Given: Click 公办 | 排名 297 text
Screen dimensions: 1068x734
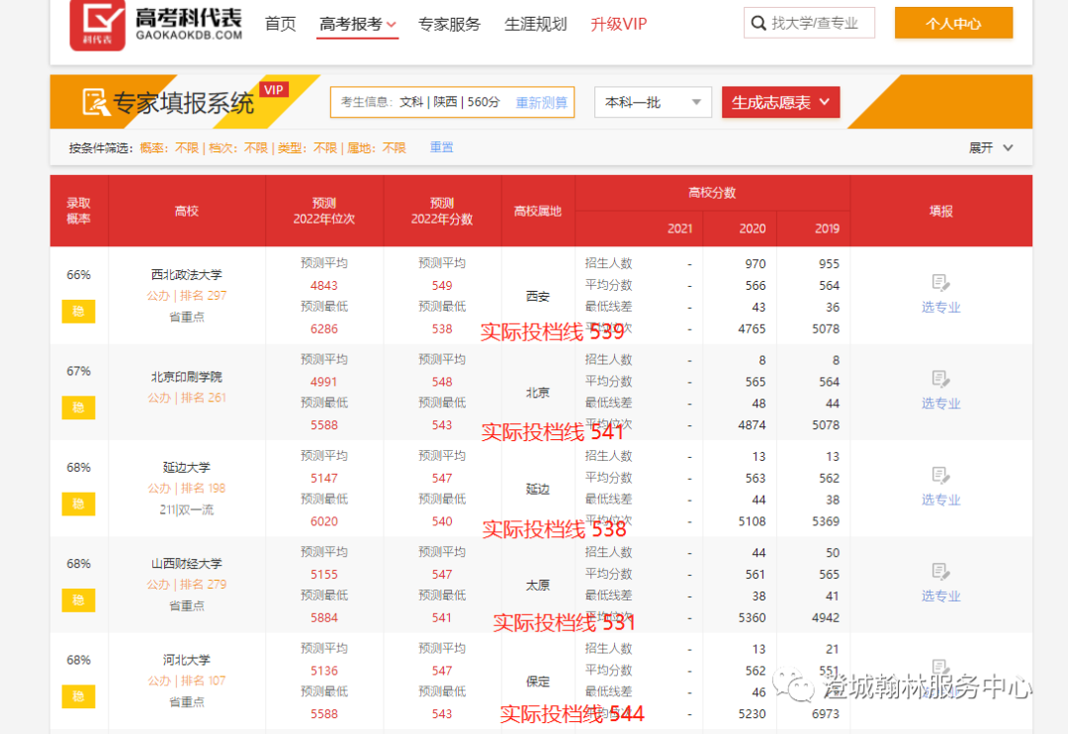Looking at the screenshot, I should click(x=187, y=296).
